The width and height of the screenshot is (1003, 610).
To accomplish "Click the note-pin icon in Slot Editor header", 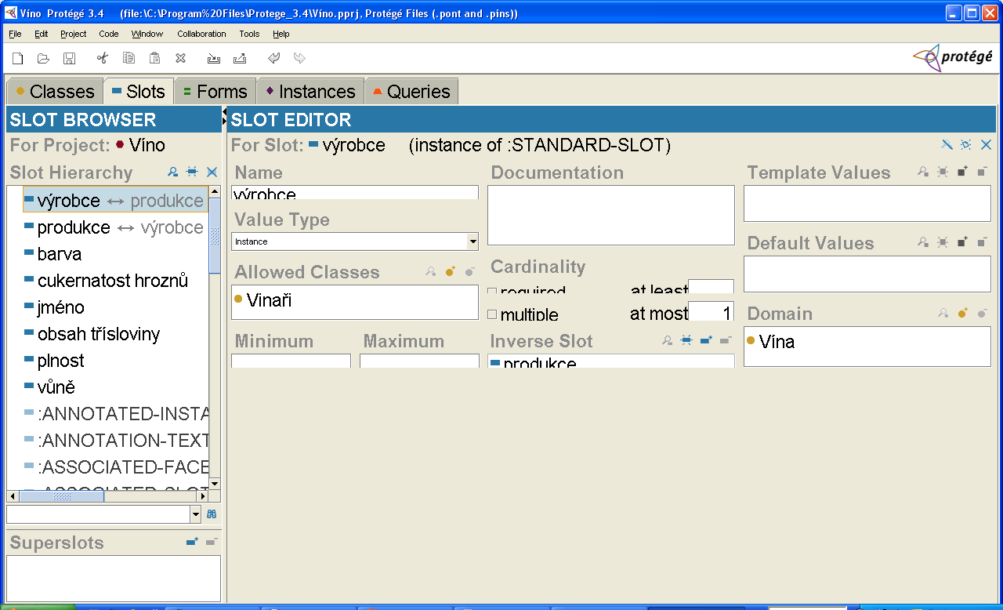I will click(x=947, y=144).
